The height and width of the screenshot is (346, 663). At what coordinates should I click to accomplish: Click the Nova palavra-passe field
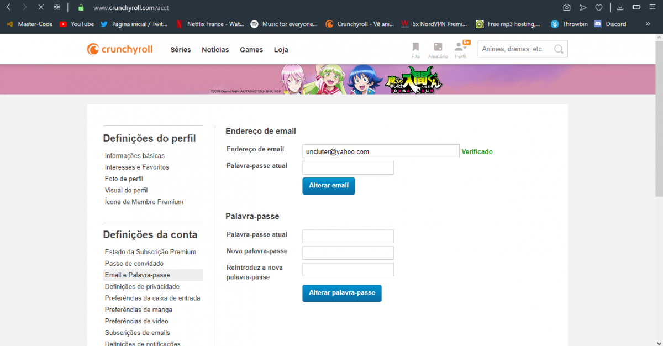(x=348, y=253)
